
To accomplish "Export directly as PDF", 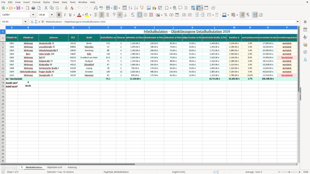I will click(28, 8).
